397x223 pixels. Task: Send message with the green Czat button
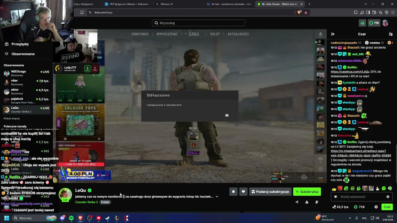pyautogui.click(x=387, y=207)
